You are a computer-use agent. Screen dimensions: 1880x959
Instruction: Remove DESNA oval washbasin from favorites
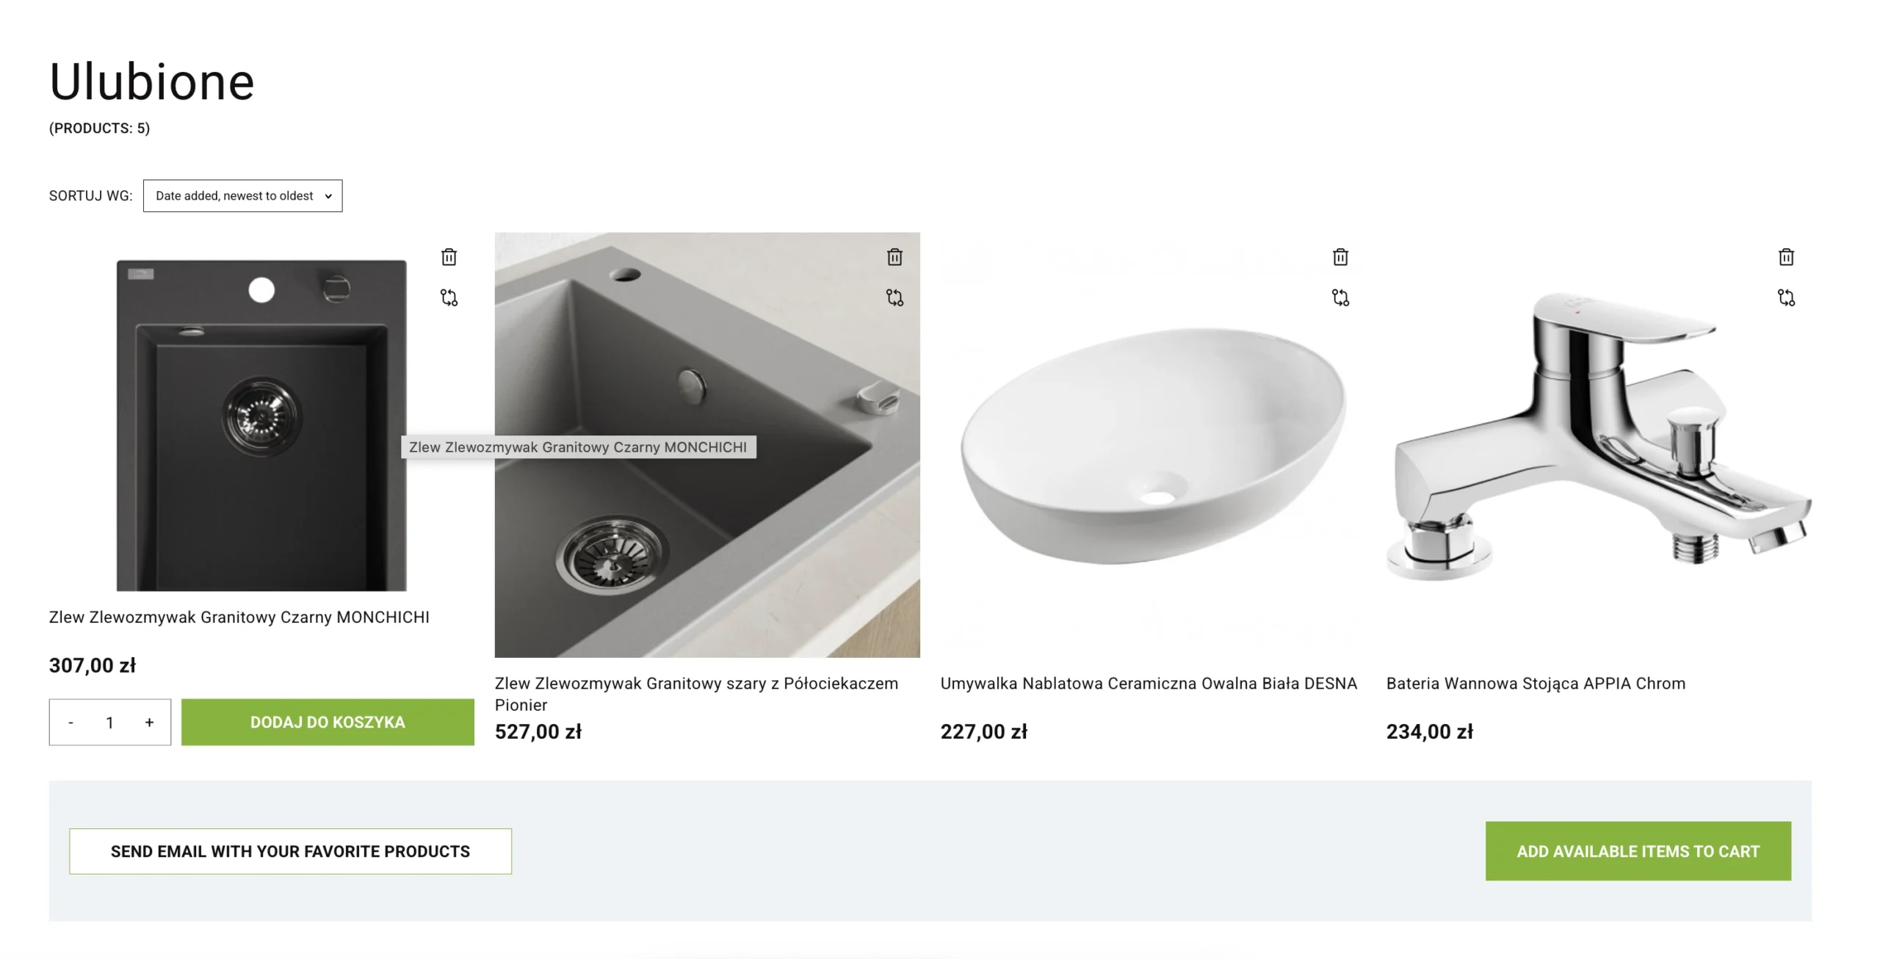coord(1340,257)
